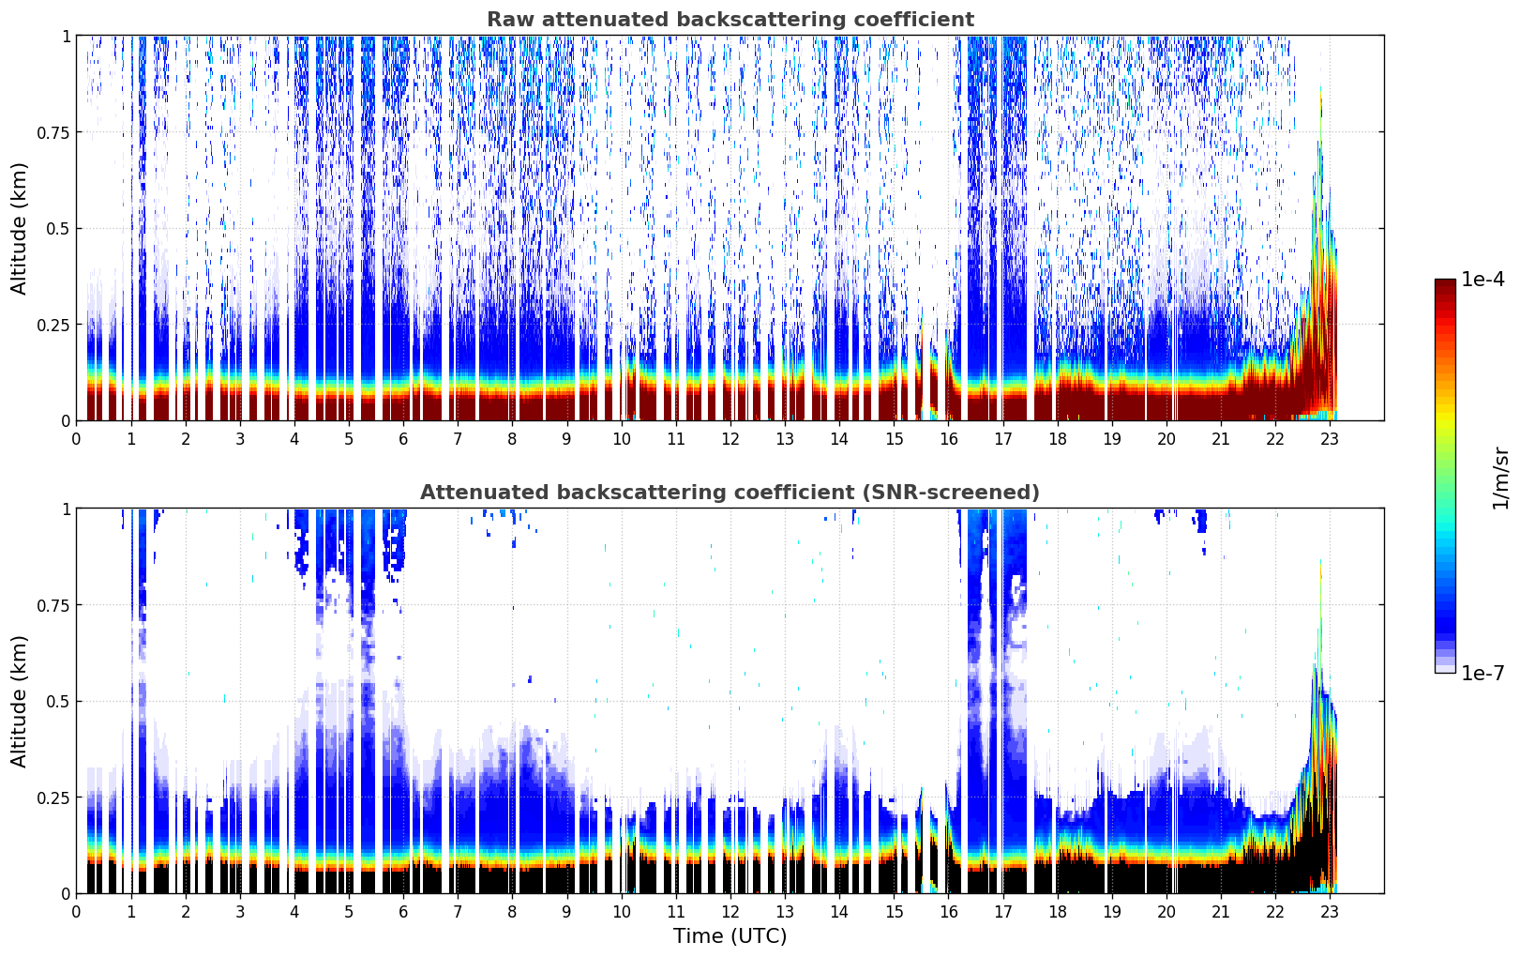This screenshot has height=957, width=1520.
Task: Click the '1e-4' colorbar maximum label
Action: [x=1482, y=280]
